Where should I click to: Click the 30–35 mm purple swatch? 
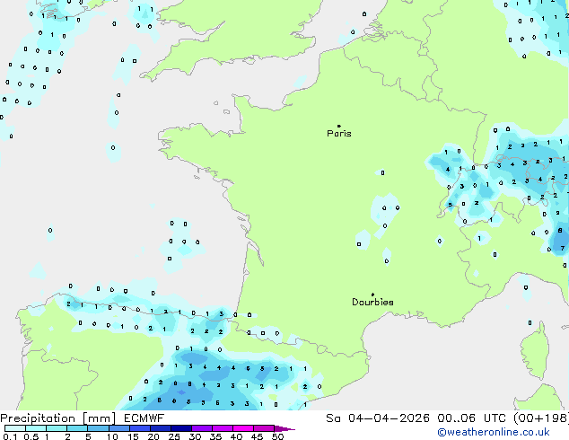pyautogui.click(x=201, y=428)
